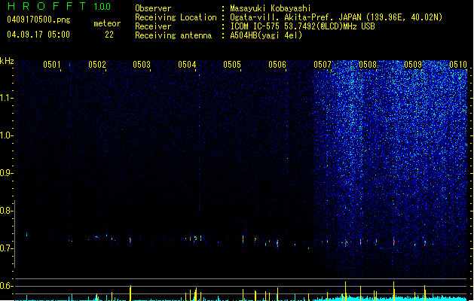Click the 'Receiving Location' field label

[176, 17]
